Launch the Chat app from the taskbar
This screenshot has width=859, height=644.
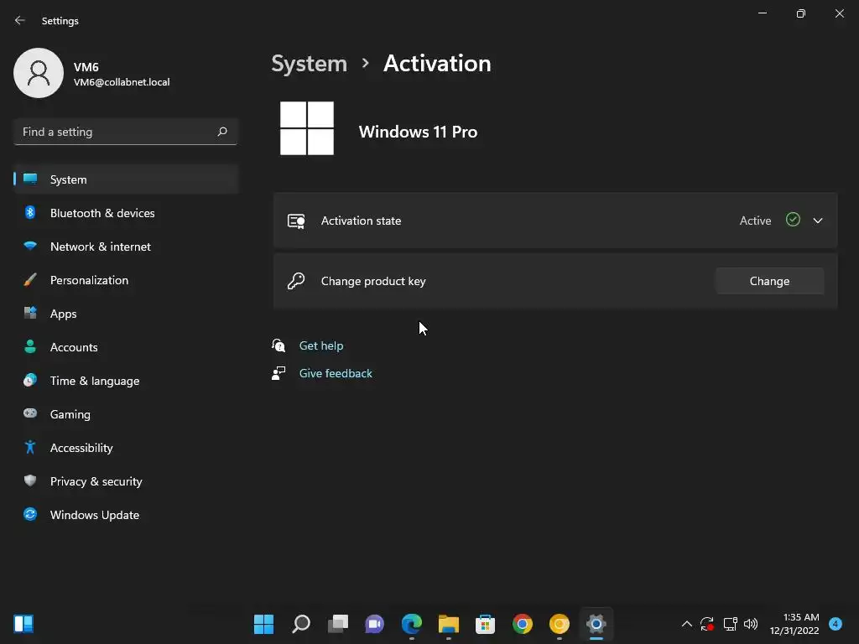[x=375, y=624]
